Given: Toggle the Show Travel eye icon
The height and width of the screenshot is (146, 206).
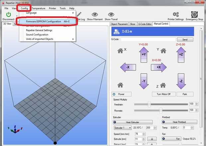Looking at the screenshot, I should coord(111,14).
